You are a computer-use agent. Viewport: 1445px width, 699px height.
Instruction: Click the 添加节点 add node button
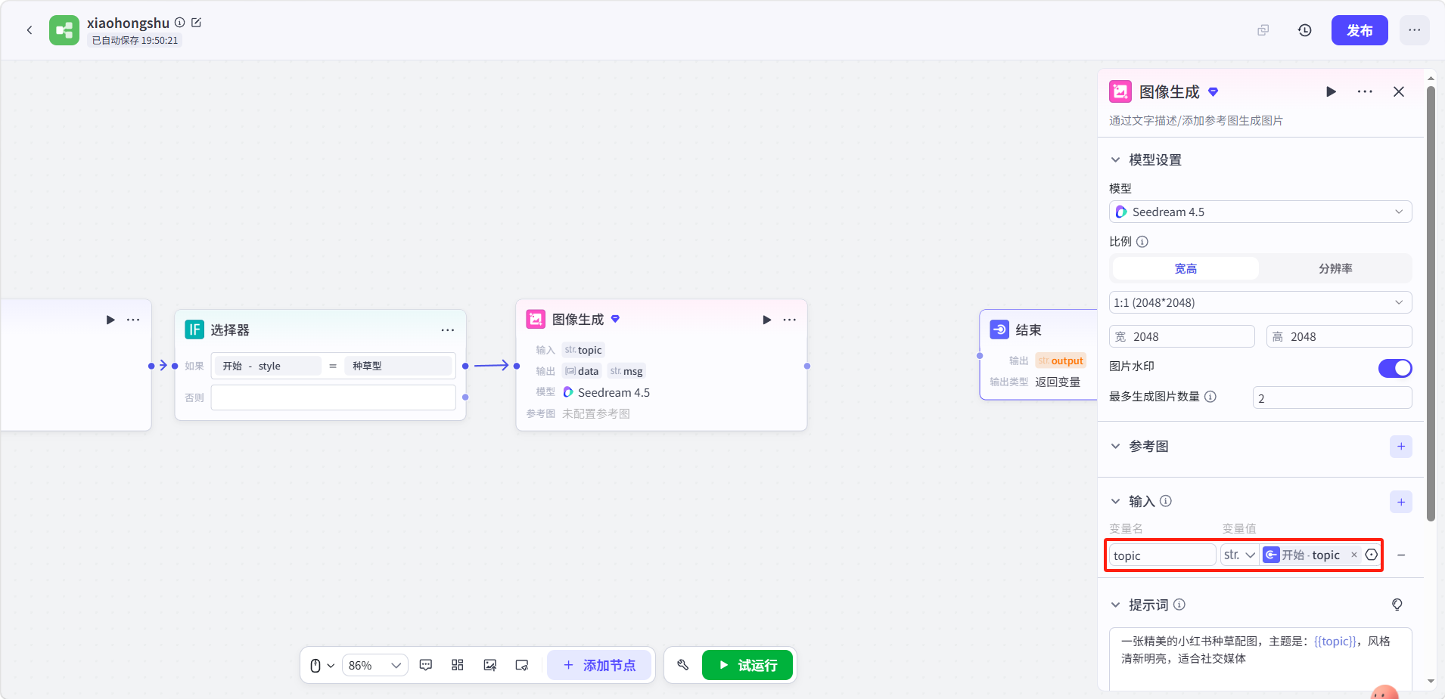click(599, 665)
